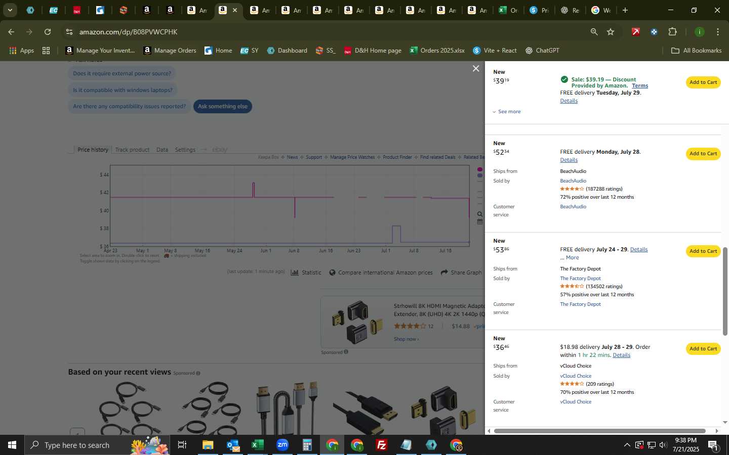Add The Factory Depot $53.86 offer to cart
The image size is (729, 455).
[x=703, y=251]
